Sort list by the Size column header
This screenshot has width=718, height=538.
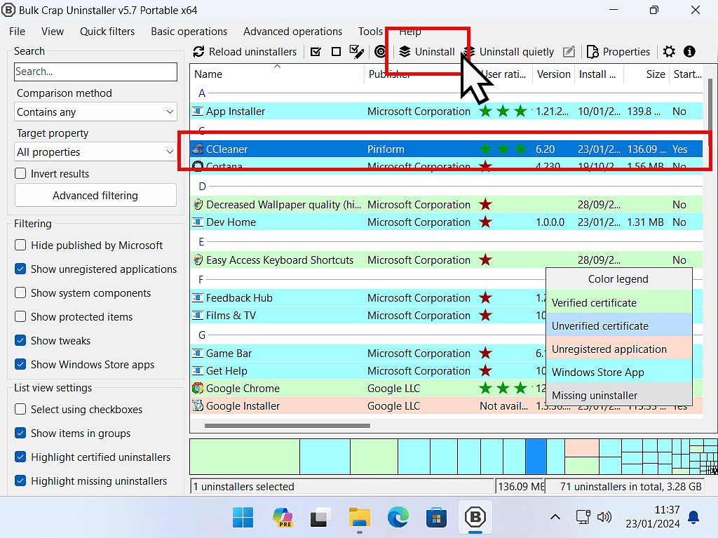pos(656,74)
